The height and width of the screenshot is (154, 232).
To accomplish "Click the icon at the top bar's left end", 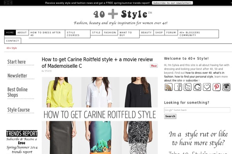I will pos(8,3).
